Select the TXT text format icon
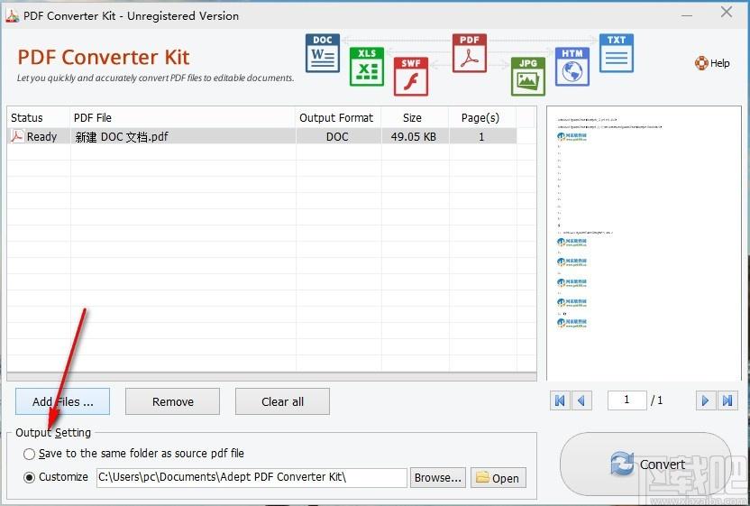Image resolution: width=750 pixels, height=506 pixels. [x=616, y=52]
